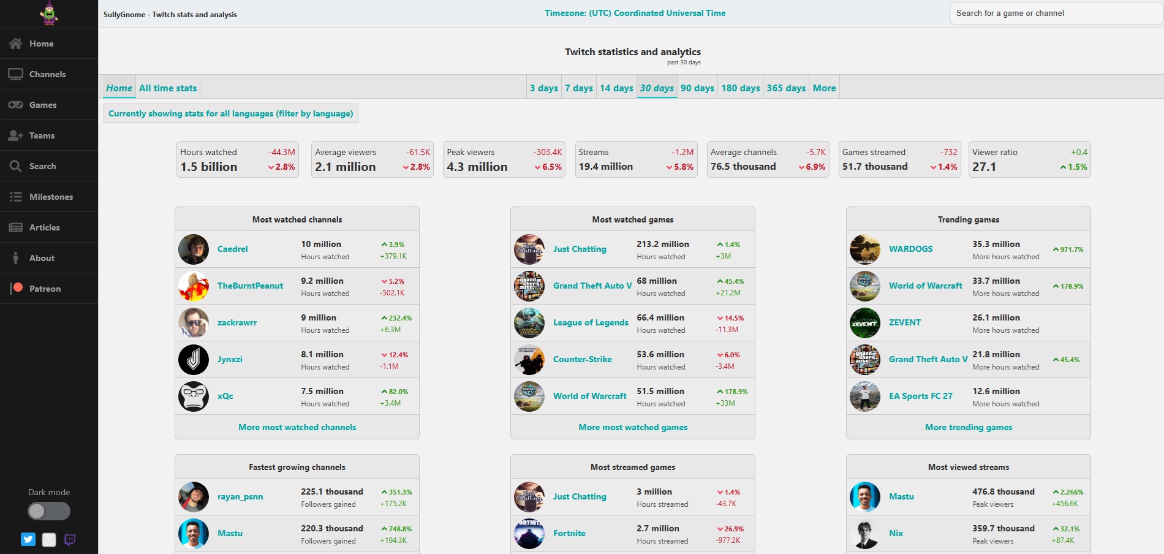Open the EA Sports FC 27 link
Image resolution: width=1164 pixels, height=554 pixels.
click(x=921, y=396)
